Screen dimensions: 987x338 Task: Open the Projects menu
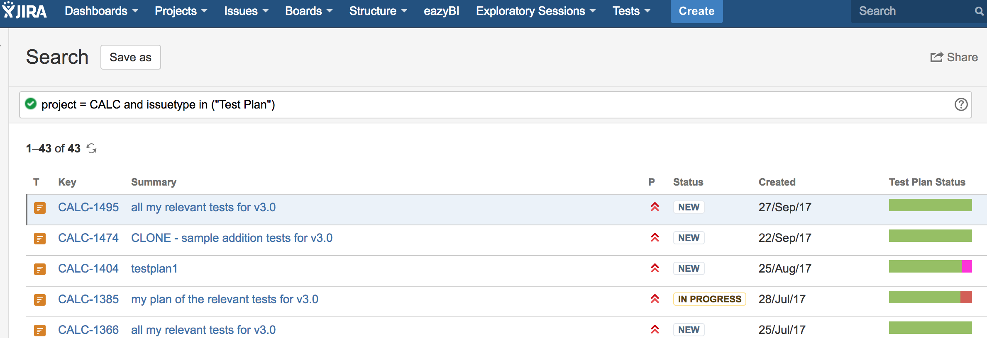(181, 11)
